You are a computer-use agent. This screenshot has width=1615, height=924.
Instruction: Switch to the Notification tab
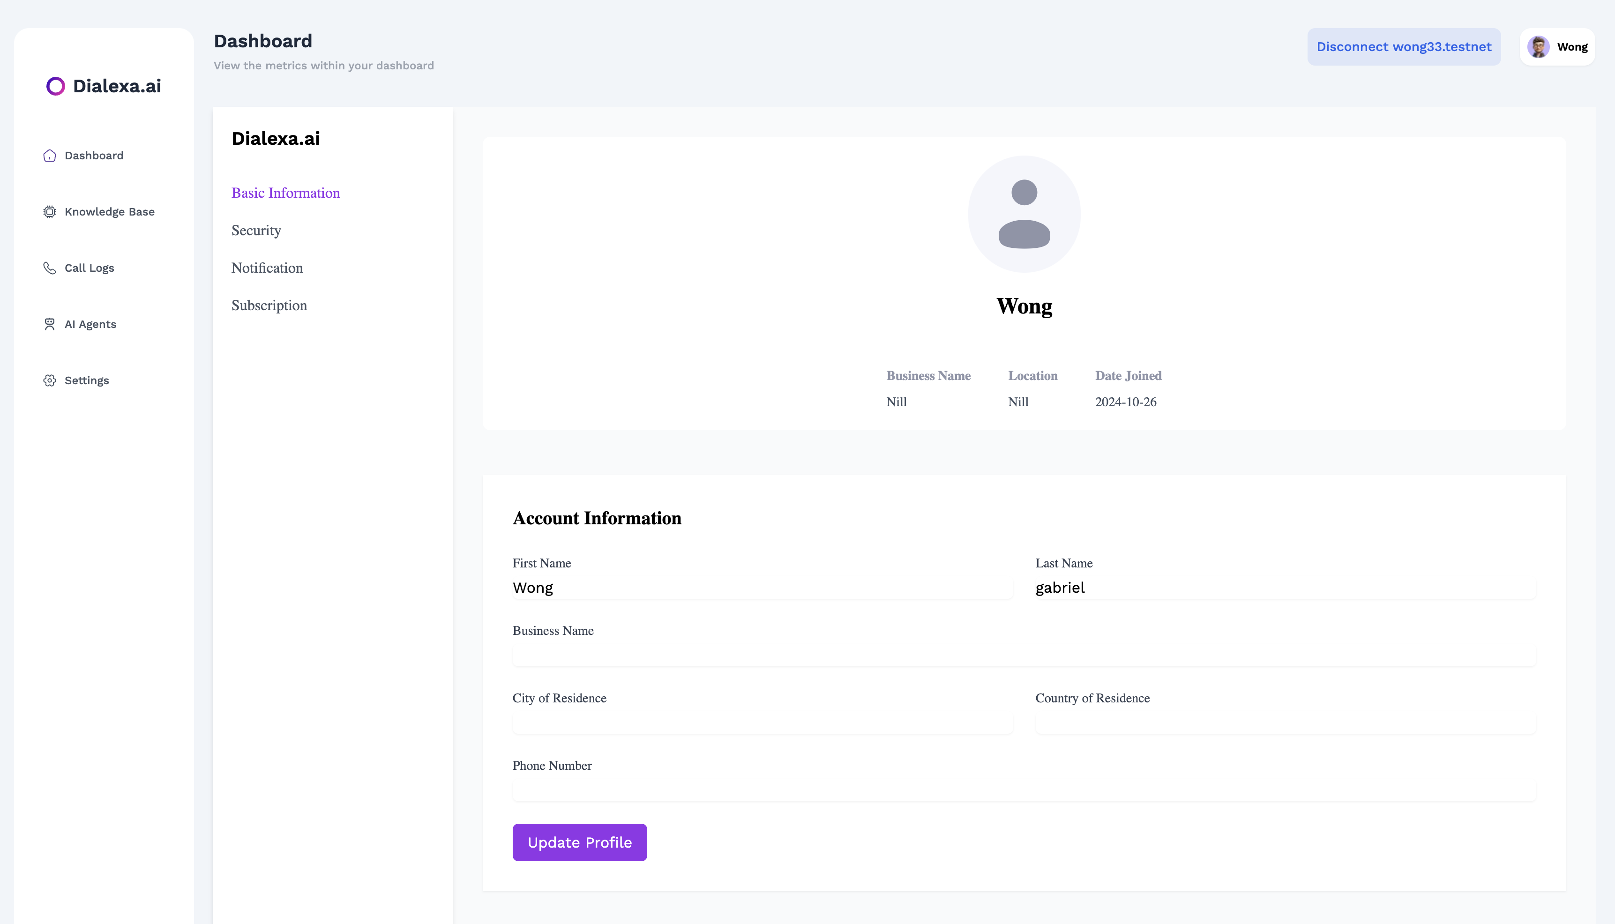tap(267, 268)
